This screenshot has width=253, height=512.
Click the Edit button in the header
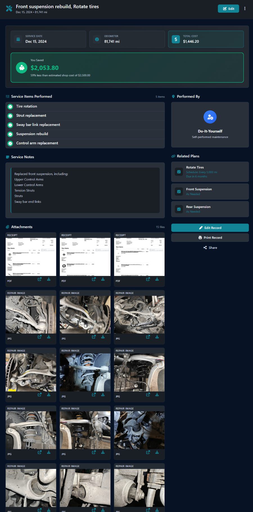tap(228, 9)
